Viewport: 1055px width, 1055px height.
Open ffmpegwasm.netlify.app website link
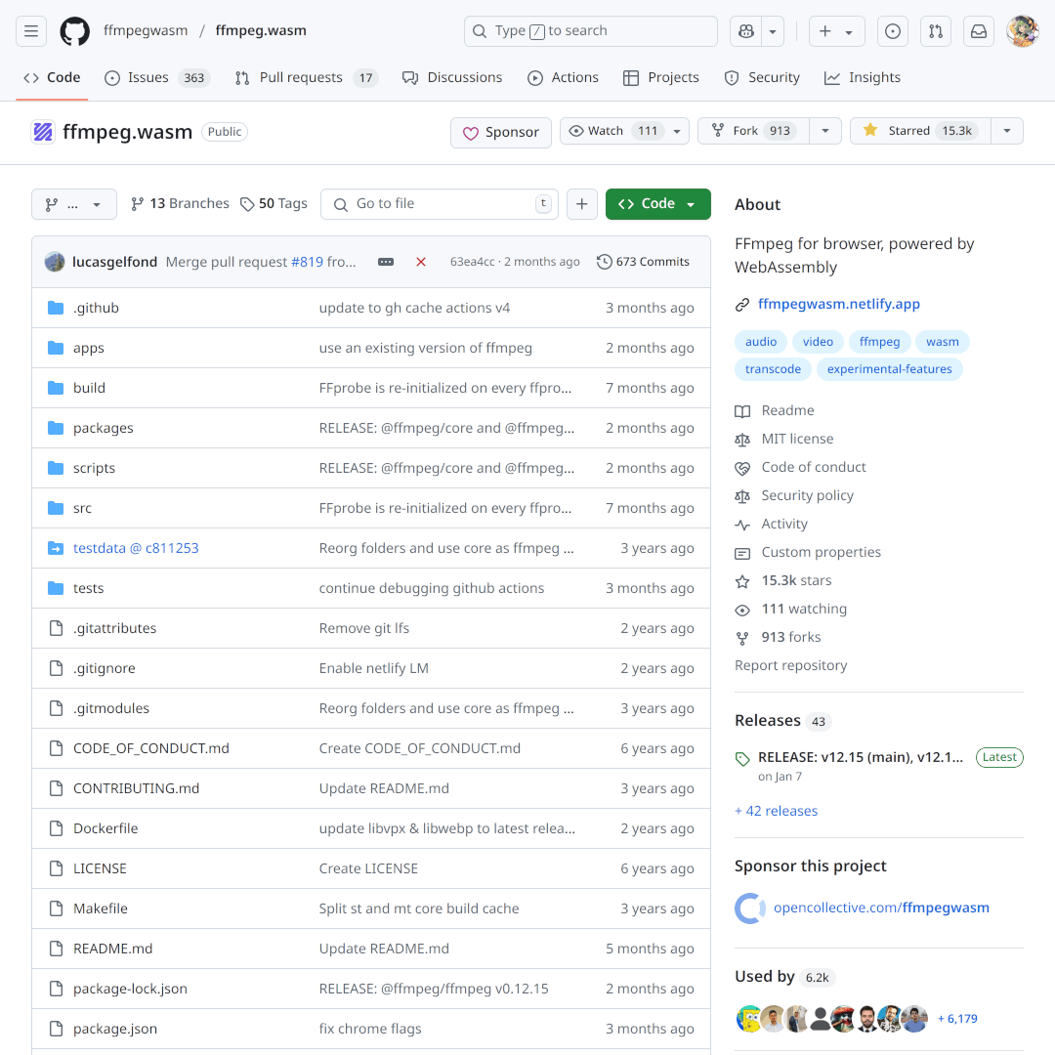click(x=839, y=304)
